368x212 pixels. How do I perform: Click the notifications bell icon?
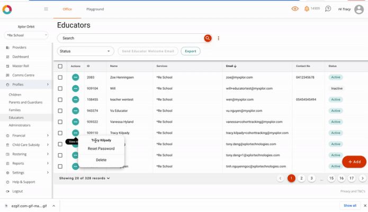(x=307, y=9)
